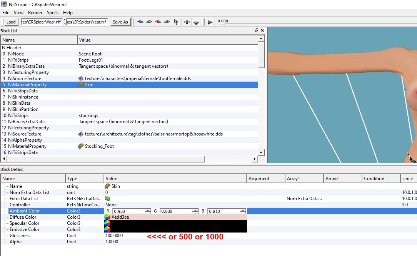The height and width of the screenshot is (256, 417).
Task: Click the blue eye view icon
Action: pos(140,22)
